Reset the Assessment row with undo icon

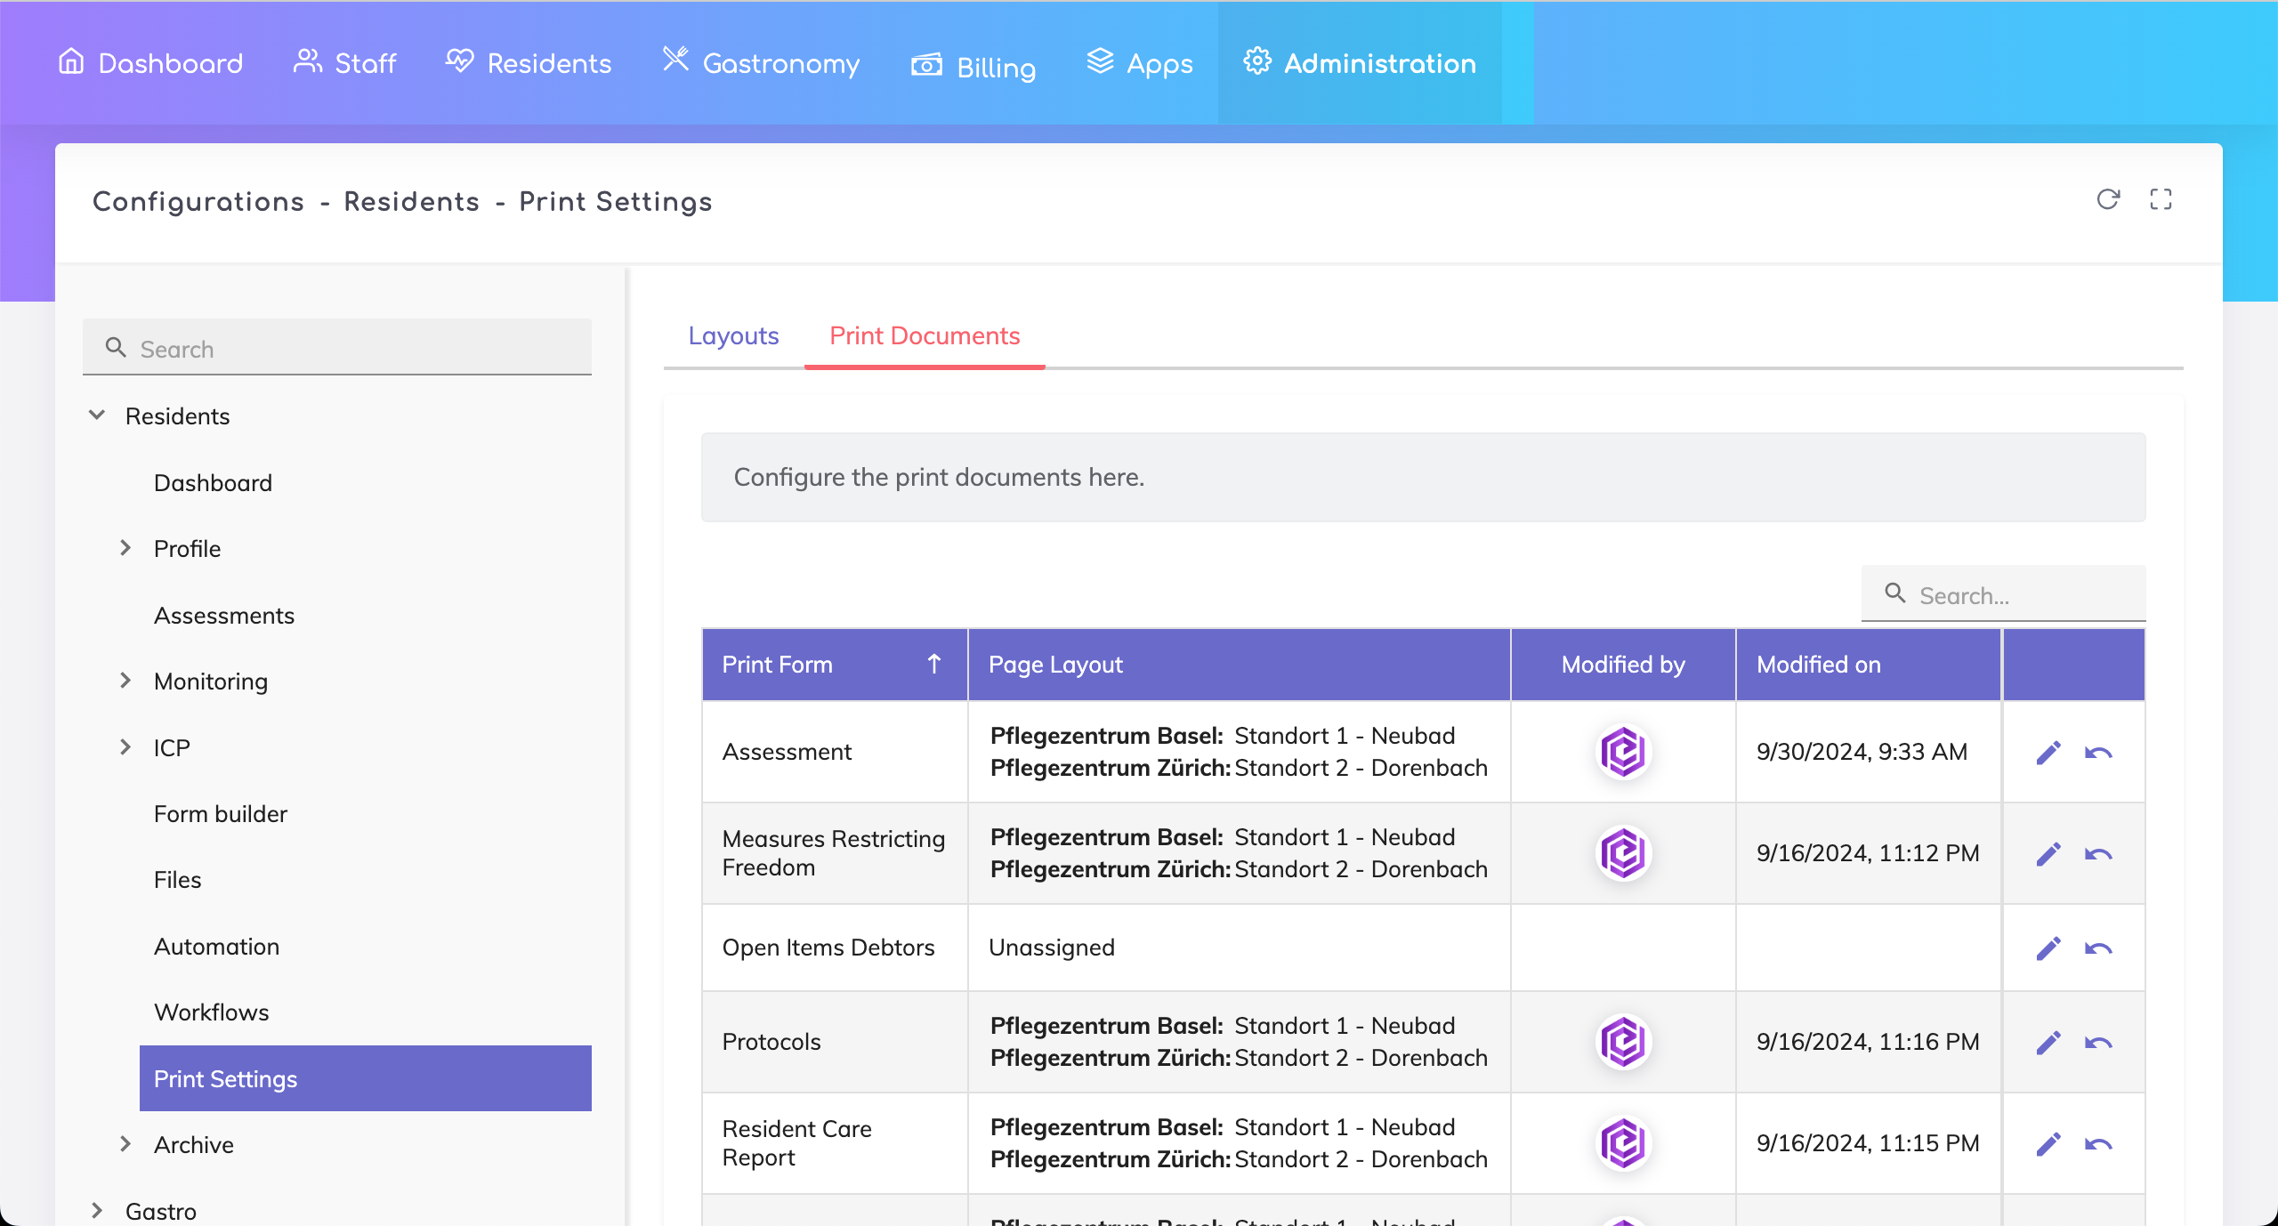point(2098,753)
